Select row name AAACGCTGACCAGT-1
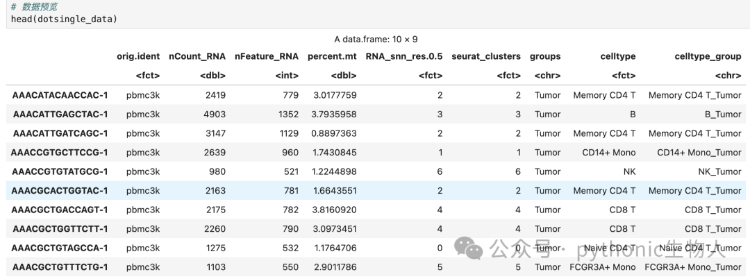Viewport: 750px width, 279px height. coord(60,210)
